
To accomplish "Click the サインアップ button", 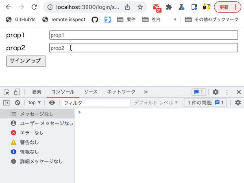I will [x=26, y=61].
